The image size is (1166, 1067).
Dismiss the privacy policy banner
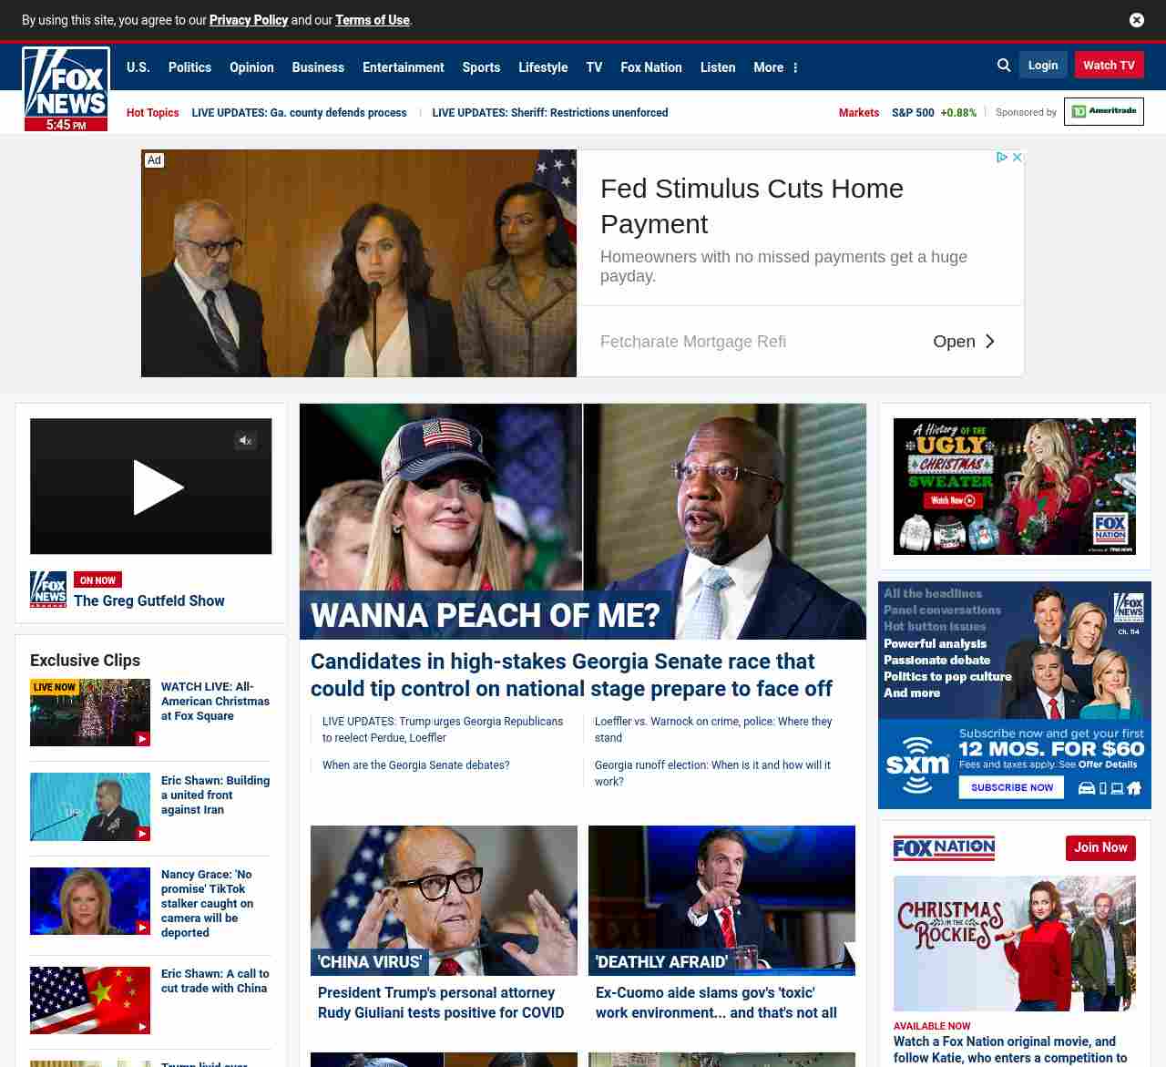(1136, 20)
